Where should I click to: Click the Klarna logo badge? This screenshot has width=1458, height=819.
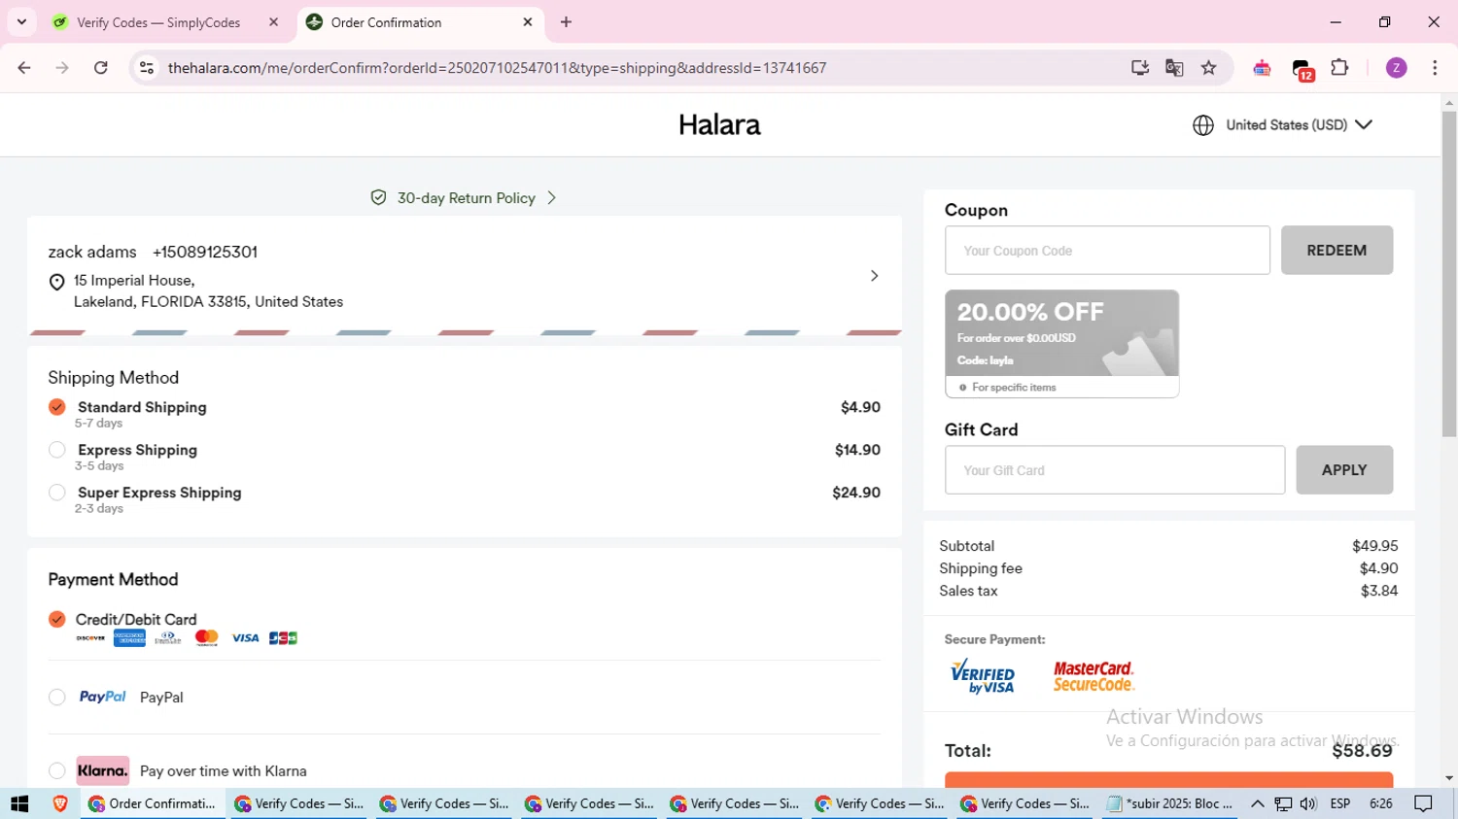(x=102, y=770)
